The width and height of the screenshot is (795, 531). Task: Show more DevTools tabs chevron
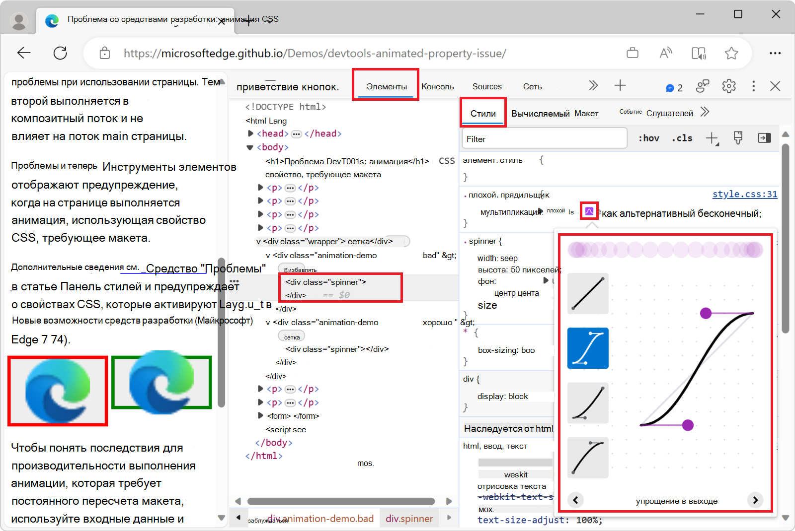[x=593, y=86]
